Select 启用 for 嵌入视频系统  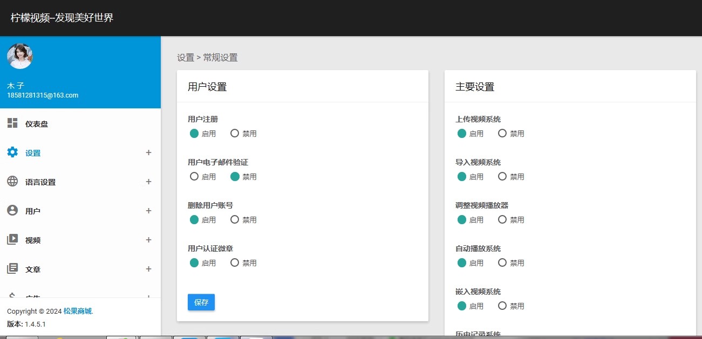point(462,306)
